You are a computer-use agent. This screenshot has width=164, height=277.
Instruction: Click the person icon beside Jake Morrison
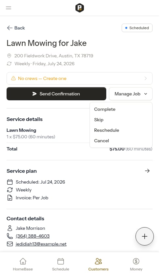[10, 228]
